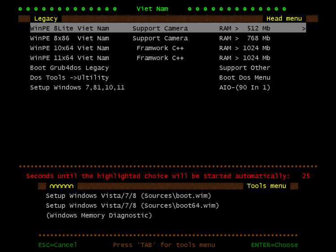
Task: Click the Press 'TAB' for tools menu hint
Action: [x=164, y=245]
